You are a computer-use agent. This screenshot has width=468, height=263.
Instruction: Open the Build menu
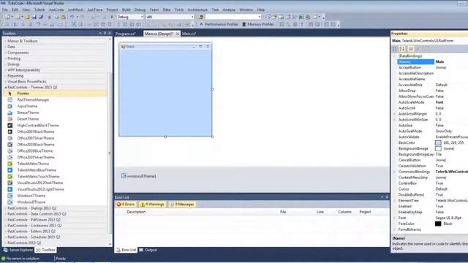tap(127, 9)
